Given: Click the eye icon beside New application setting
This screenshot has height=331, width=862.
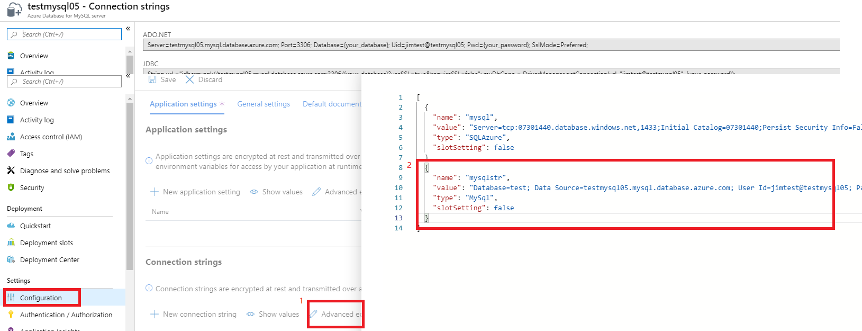Looking at the screenshot, I should 254,192.
